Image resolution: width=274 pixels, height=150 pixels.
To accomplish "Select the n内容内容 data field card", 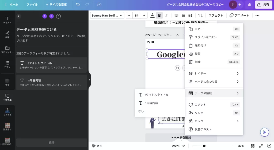I will (x=52, y=82).
